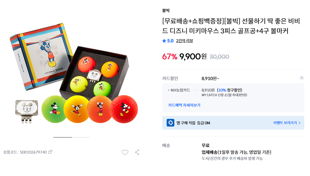
Task: Click the blue app purchase reward icon
Action: click(x=170, y=123)
